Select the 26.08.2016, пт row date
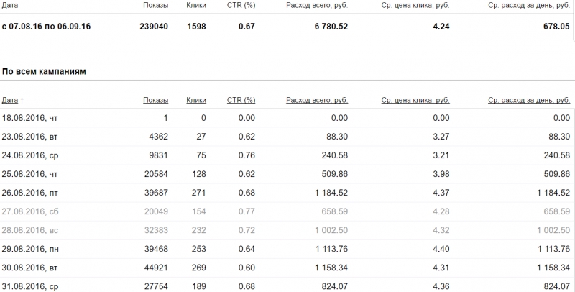Viewport: 575px width, 292px height. tap(30, 193)
